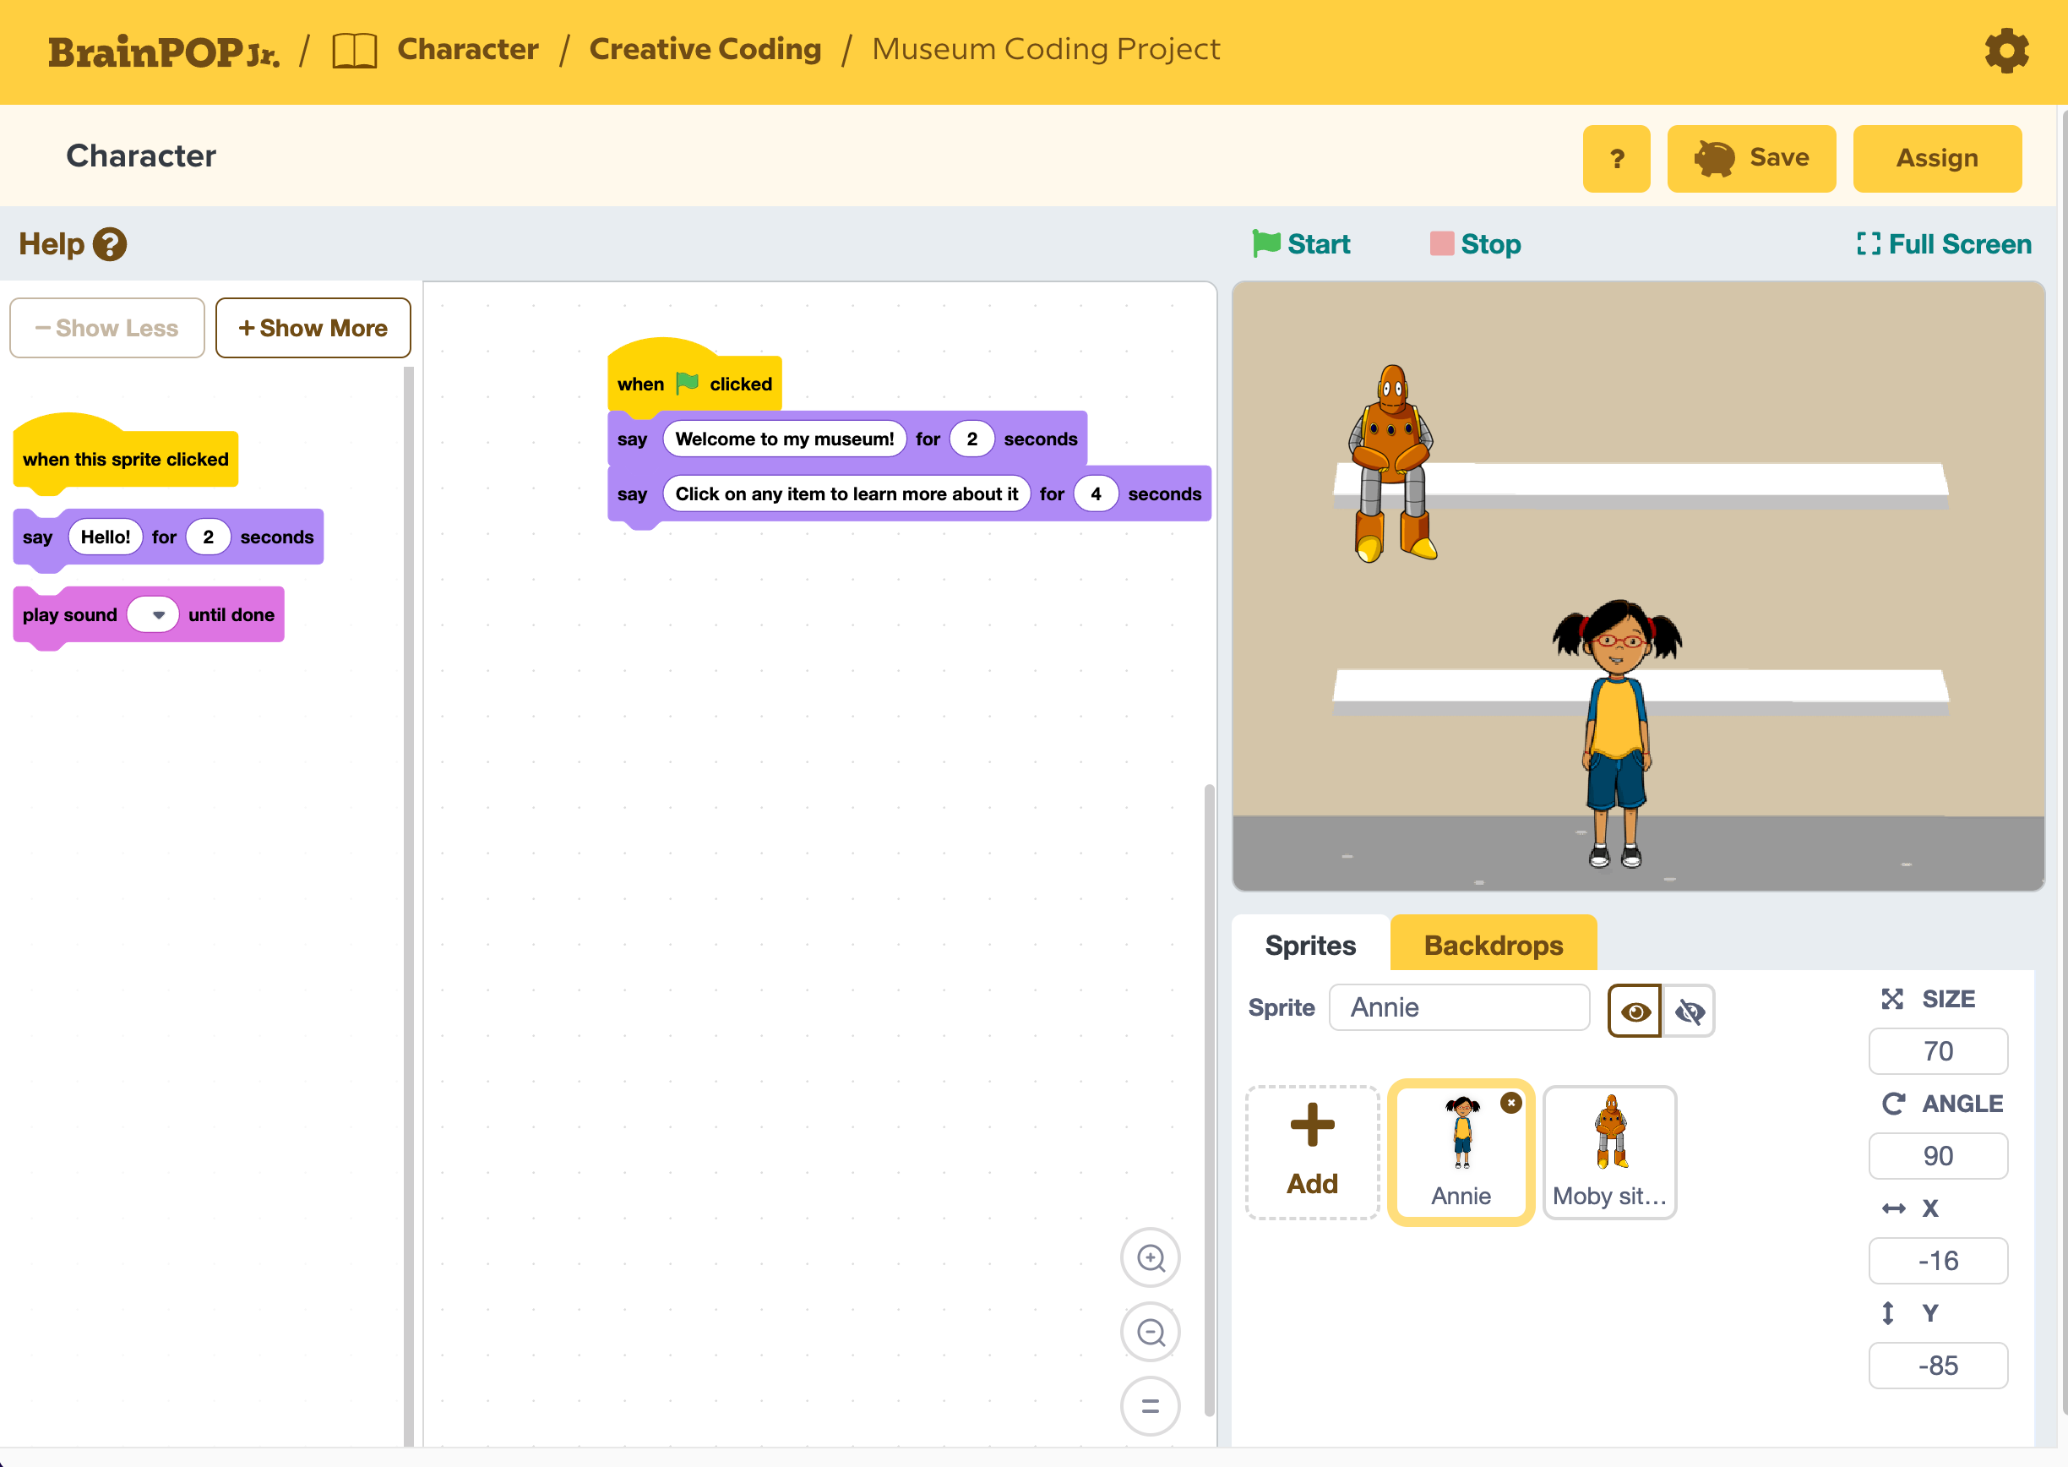Click the Help question mark icon
Viewport: 2068px width, 1467px height.
110,244
